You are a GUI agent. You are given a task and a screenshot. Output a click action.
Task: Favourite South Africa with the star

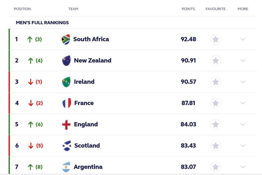216,39
